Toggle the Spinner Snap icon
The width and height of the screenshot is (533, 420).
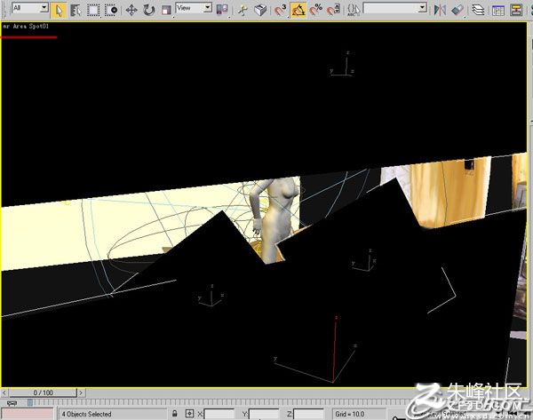coord(333,10)
